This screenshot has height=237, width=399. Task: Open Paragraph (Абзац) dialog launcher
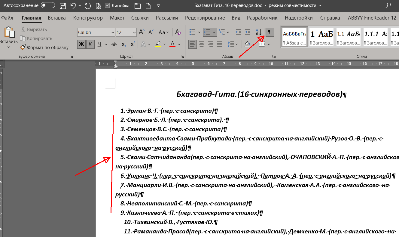tap(274, 56)
